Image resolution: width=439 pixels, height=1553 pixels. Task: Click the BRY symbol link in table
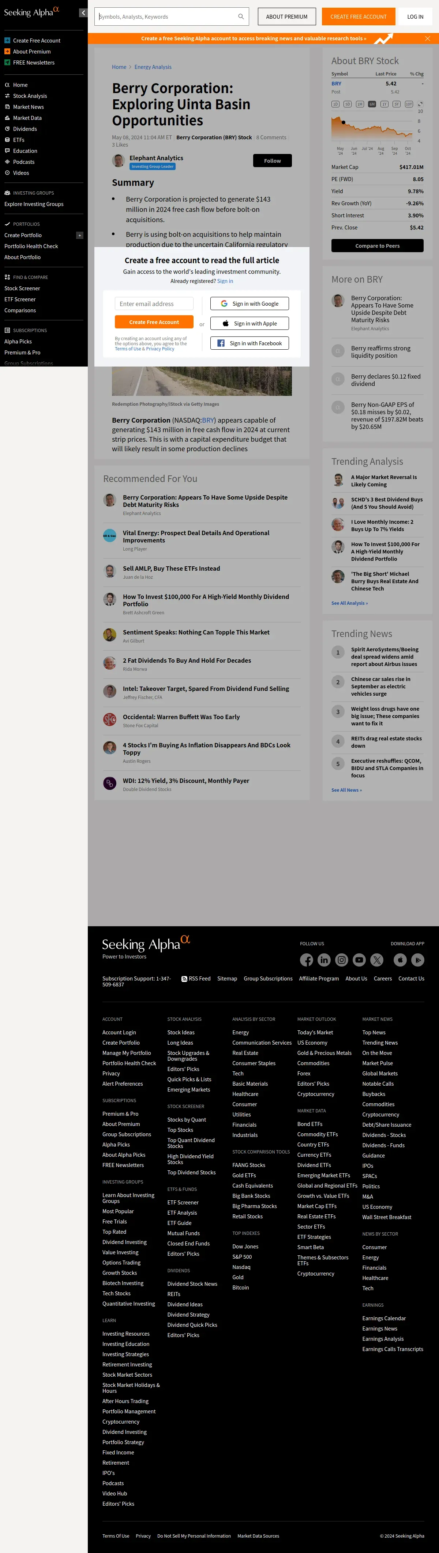pos(336,84)
